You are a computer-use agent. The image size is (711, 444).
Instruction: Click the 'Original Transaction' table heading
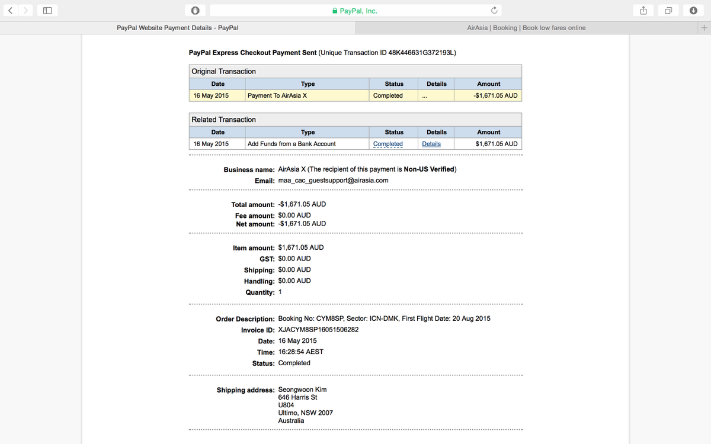click(x=224, y=72)
